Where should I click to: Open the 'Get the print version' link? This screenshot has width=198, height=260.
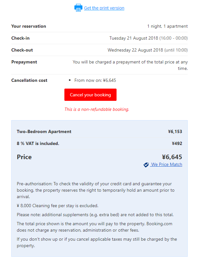(104, 8)
